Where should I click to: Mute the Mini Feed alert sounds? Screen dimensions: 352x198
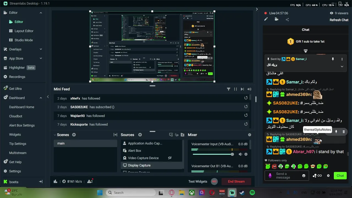(x=249, y=89)
